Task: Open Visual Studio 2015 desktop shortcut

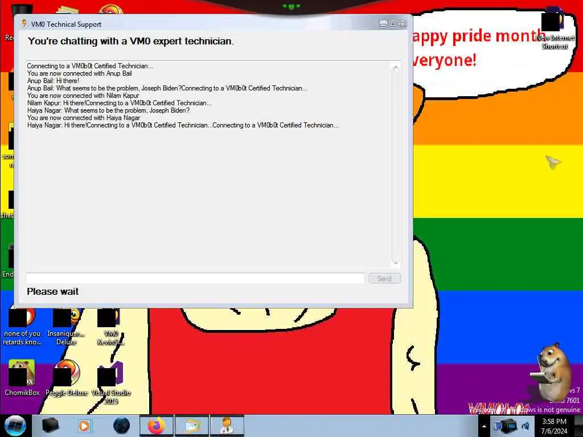Action: click(111, 382)
